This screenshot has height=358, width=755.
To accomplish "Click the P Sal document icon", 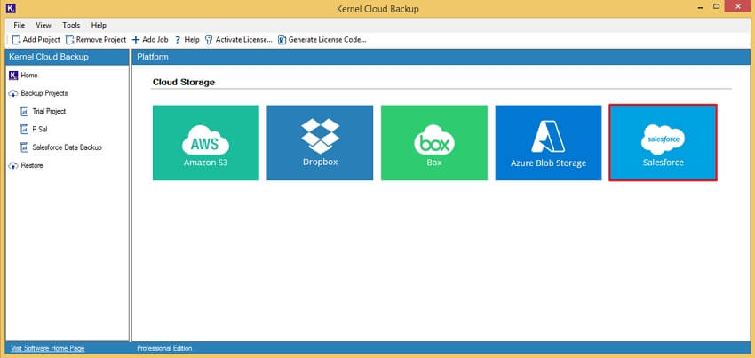I will point(25,129).
